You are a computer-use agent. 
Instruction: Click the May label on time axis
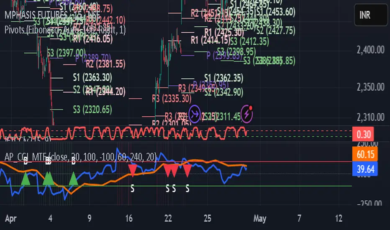[260, 219]
